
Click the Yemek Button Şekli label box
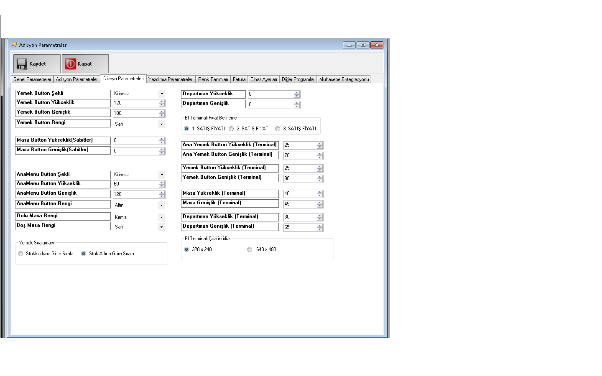(63, 94)
